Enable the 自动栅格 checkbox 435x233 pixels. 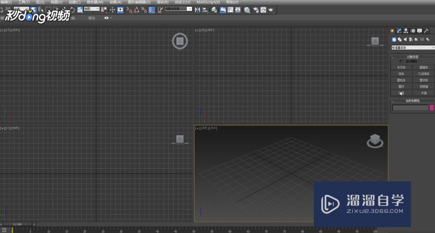click(401, 62)
